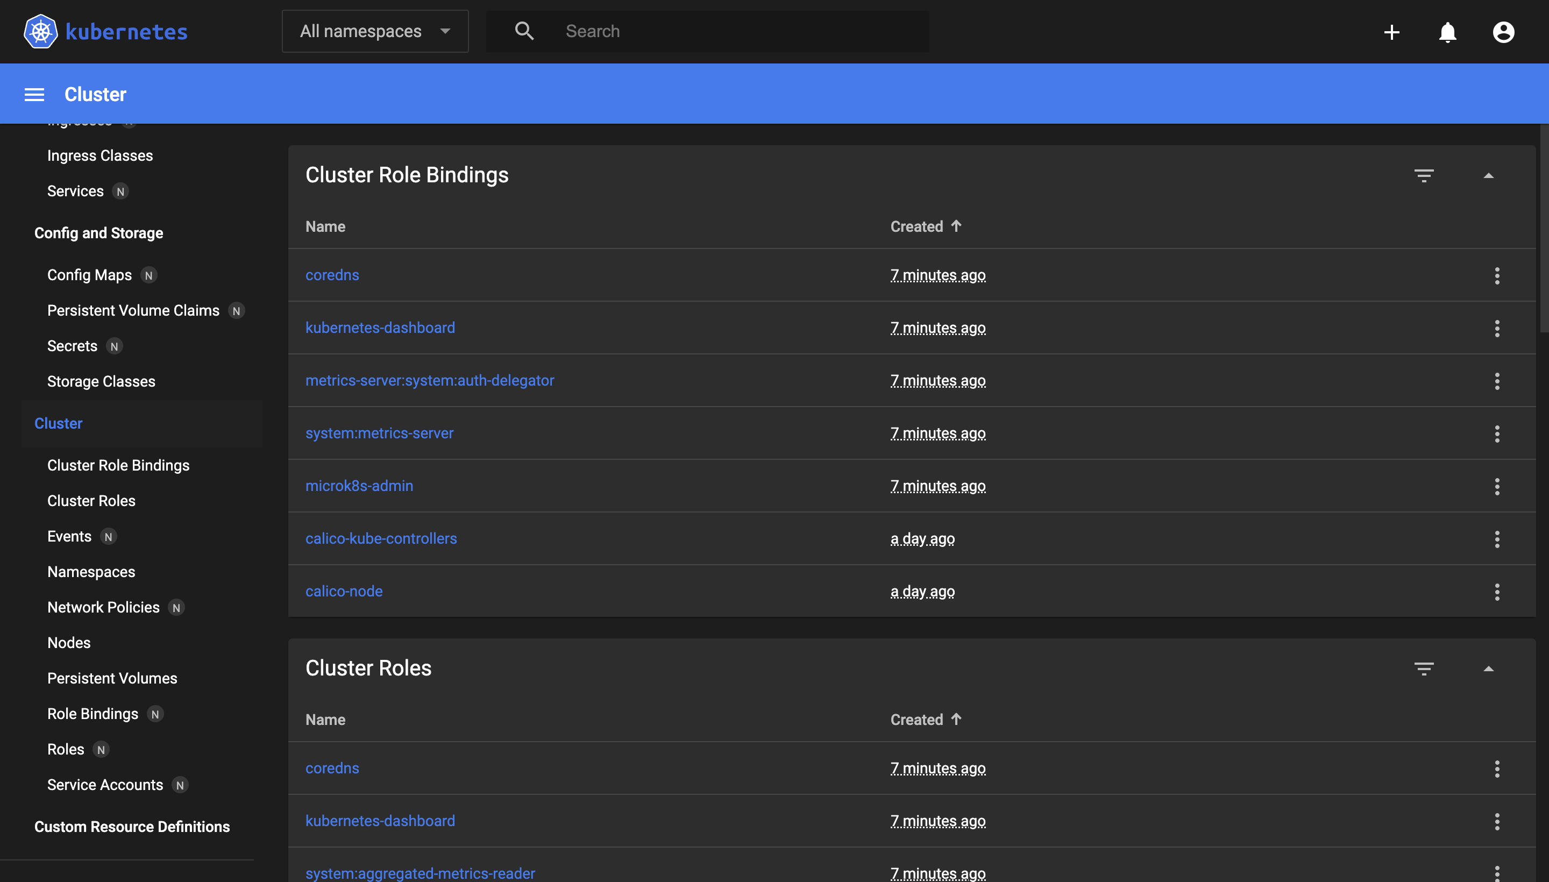Click the search magnifier icon

coord(524,31)
